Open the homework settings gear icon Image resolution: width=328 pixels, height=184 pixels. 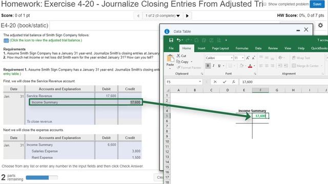[320, 25]
